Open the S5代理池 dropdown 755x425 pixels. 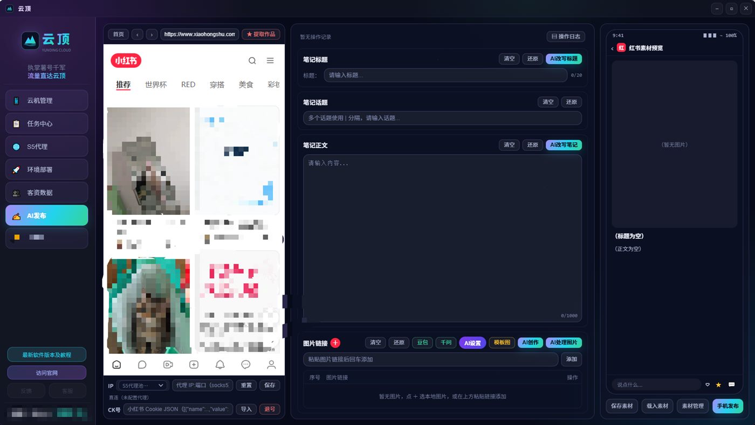tap(143, 386)
